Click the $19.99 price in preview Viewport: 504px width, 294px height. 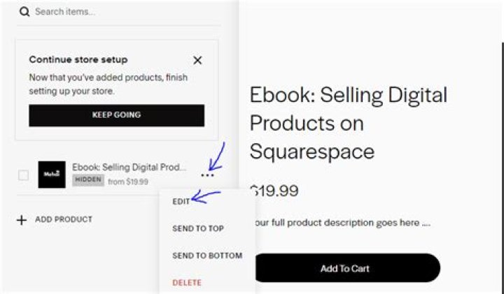(274, 191)
